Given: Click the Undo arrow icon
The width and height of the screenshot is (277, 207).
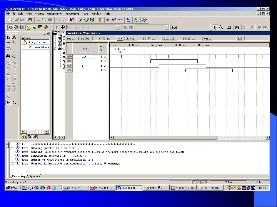Looking at the screenshot, I should tap(58, 20).
